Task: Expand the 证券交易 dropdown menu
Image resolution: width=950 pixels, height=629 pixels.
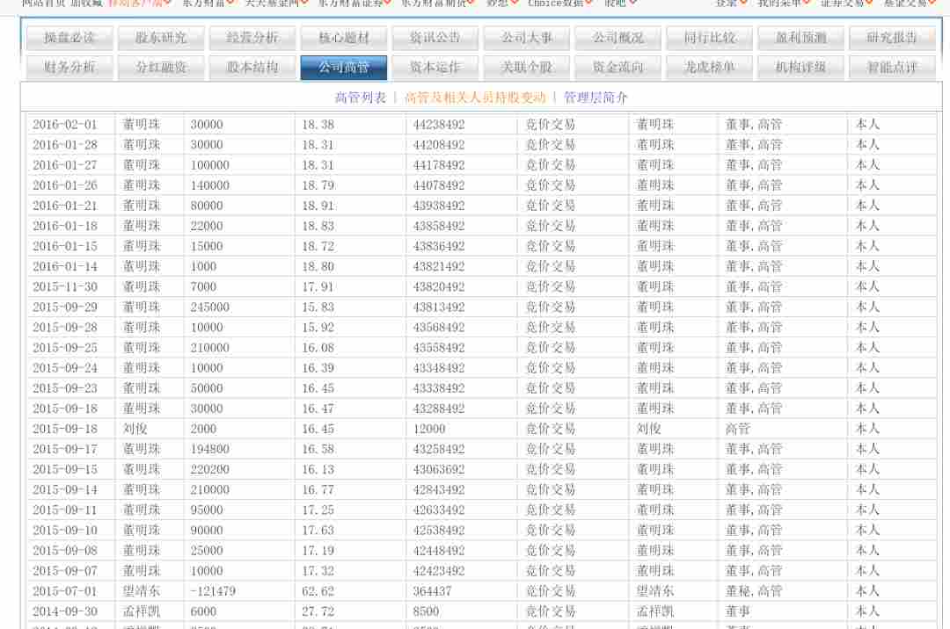Action: [870, 3]
